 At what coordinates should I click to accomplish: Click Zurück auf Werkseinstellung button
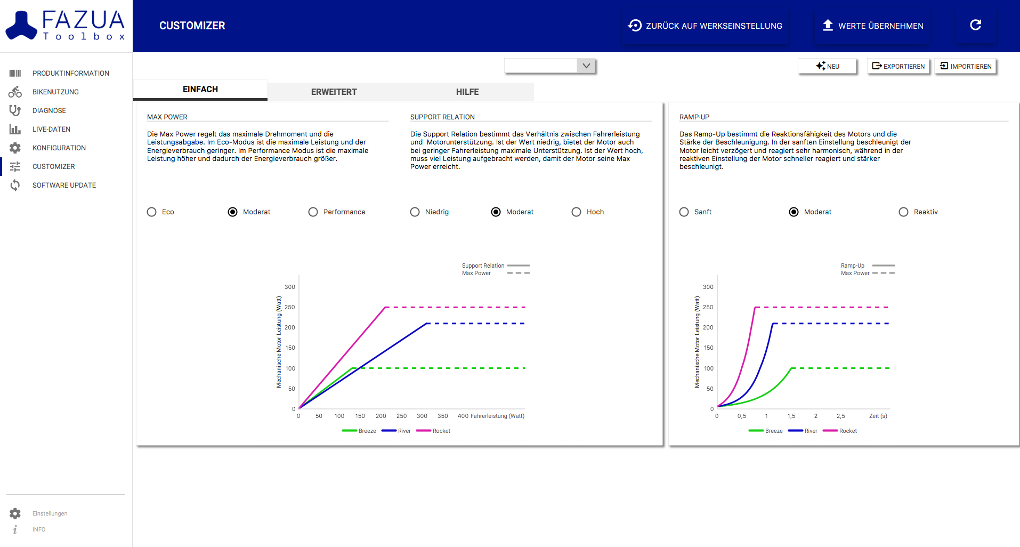pos(705,25)
